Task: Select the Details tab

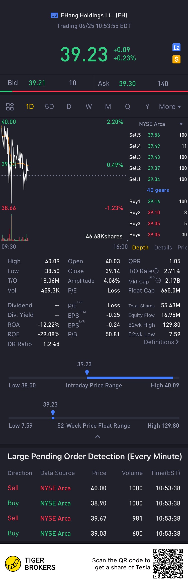Action: click(163, 247)
